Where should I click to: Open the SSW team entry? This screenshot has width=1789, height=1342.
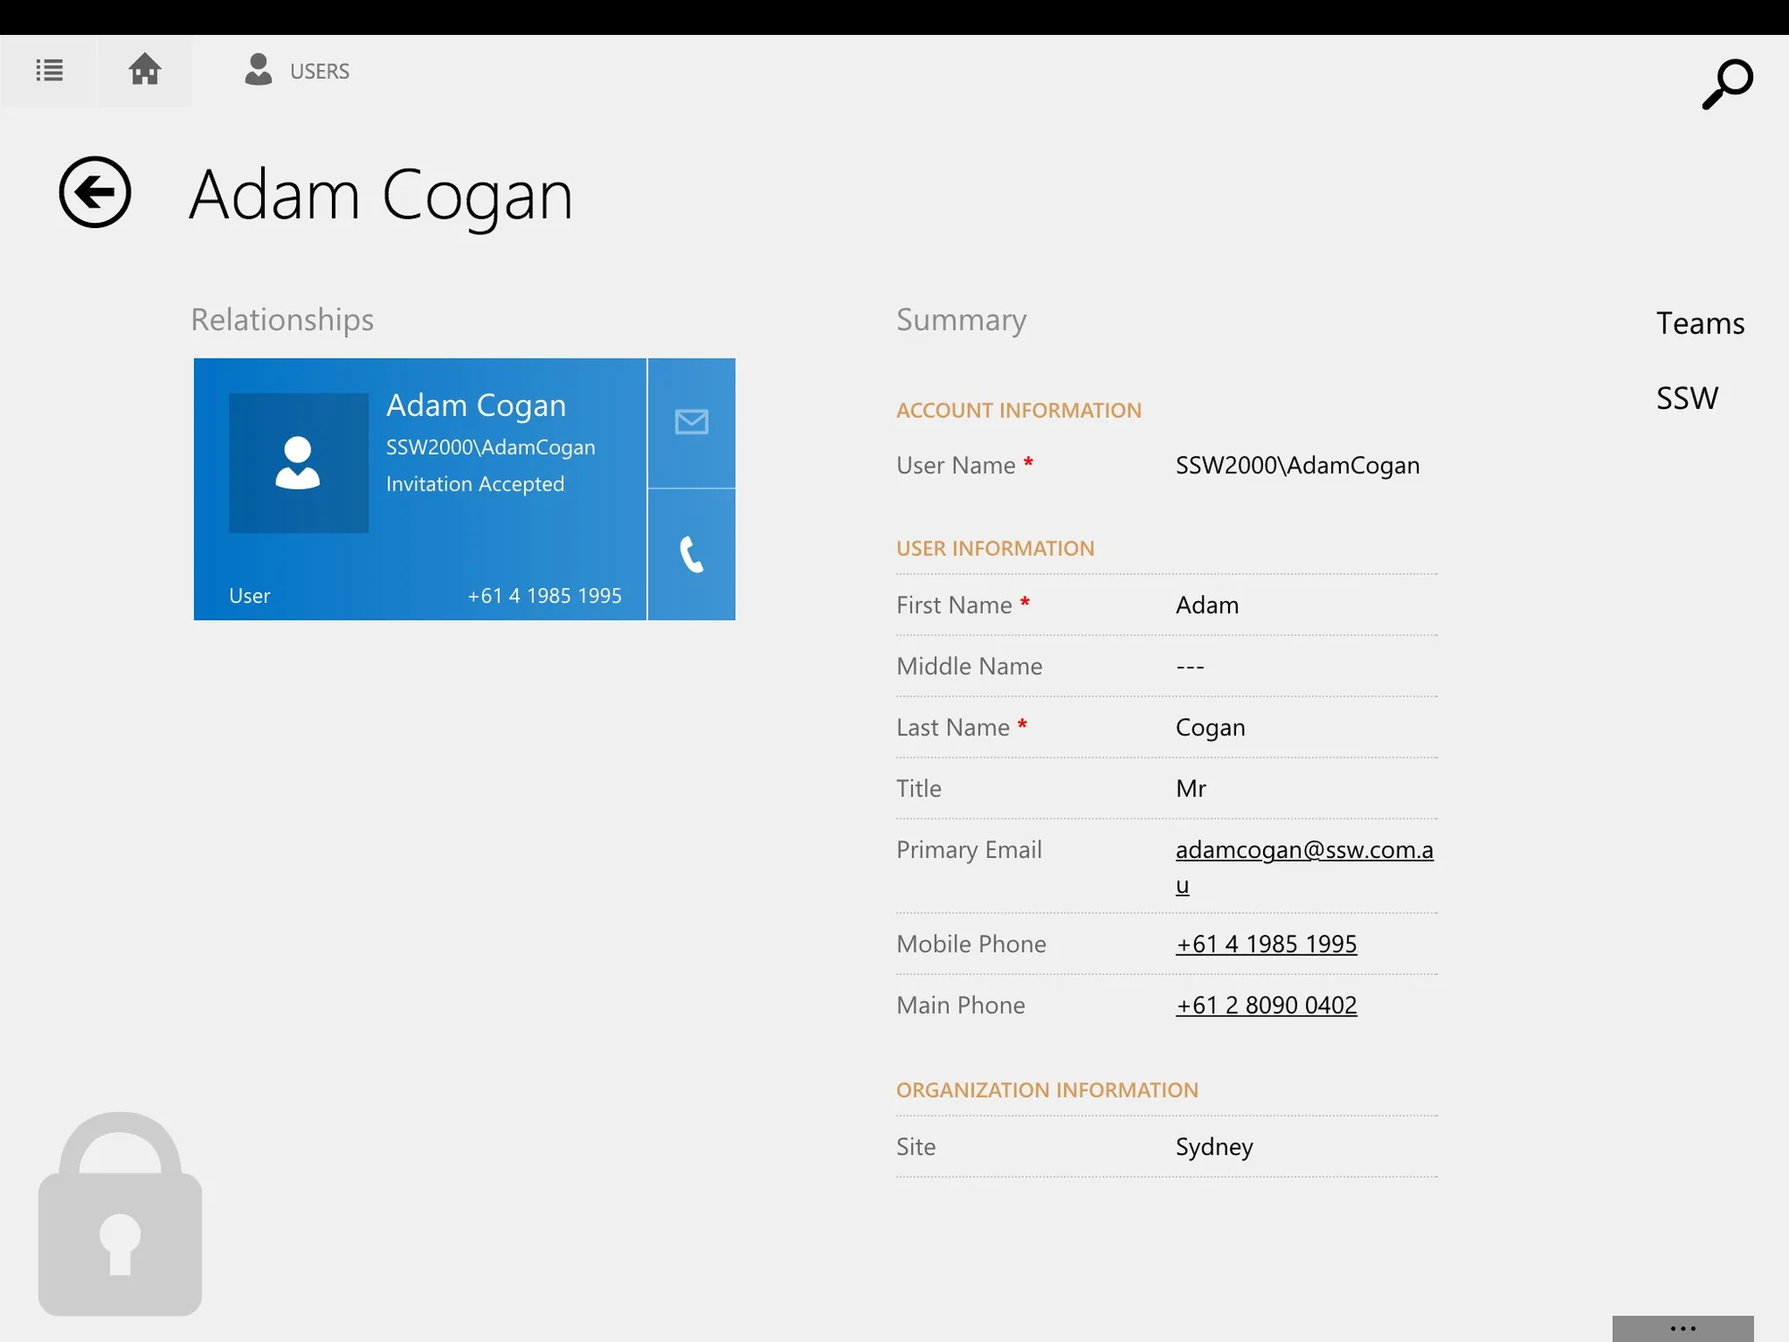point(1687,398)
